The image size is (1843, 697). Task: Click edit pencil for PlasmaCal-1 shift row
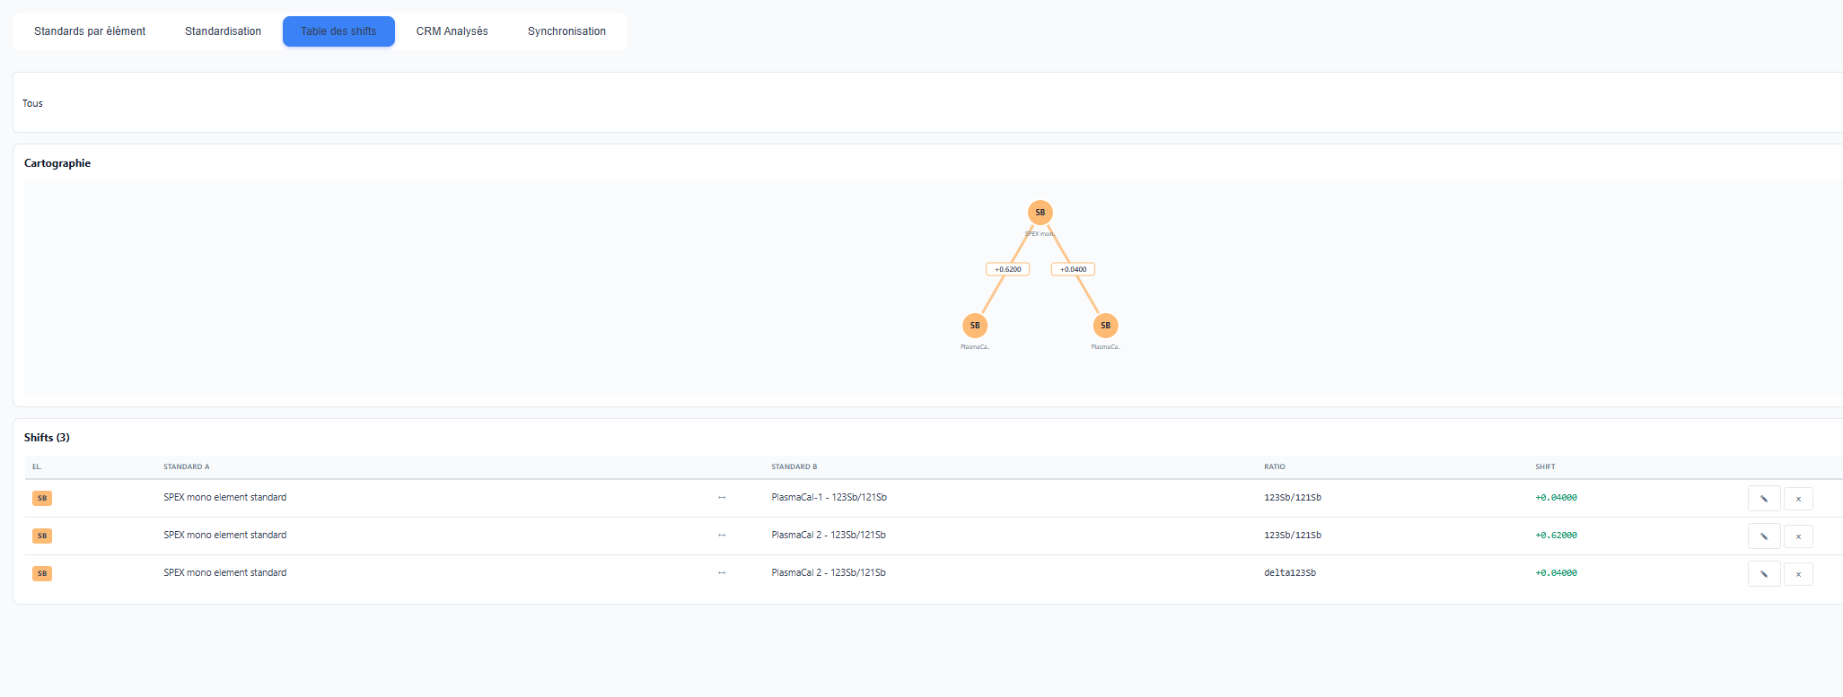tap(1763, 499)
